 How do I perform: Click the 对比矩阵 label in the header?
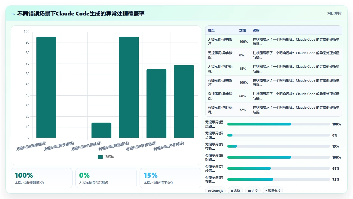[334, 14]
